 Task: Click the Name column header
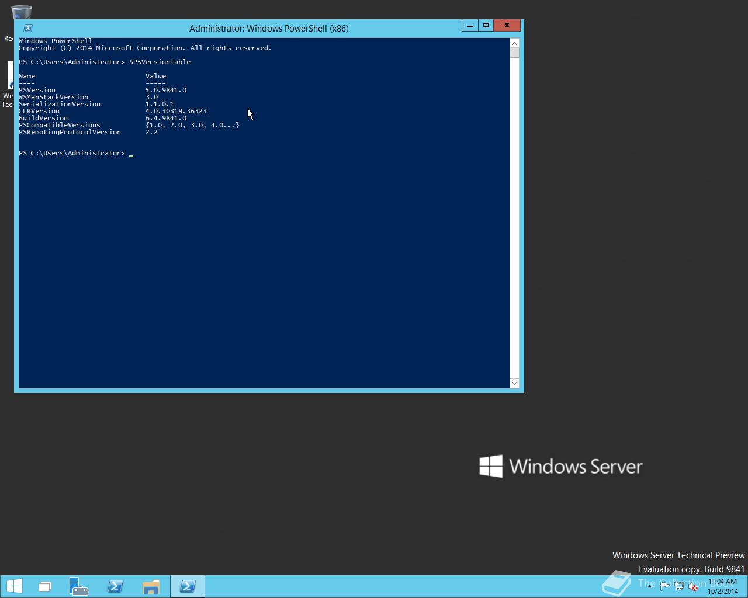point(27,76)
